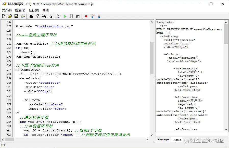Open the Replace tool icon
The width and height of the screenshot is (229, 148).
point(37,16)
